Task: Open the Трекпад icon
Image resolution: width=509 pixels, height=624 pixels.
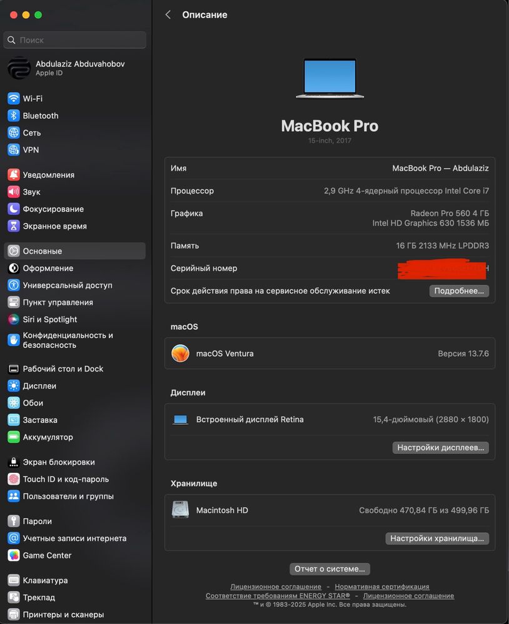Action: pyautogui.click(x=14, y=597)
